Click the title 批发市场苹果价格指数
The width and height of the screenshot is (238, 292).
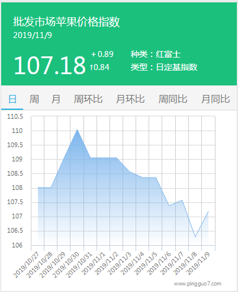(x=66, y=22)
